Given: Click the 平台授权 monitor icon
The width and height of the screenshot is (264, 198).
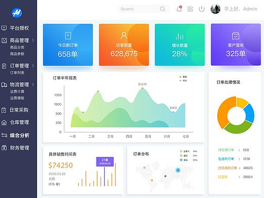Looking at the screenshot, I should (x=4, y=28).
